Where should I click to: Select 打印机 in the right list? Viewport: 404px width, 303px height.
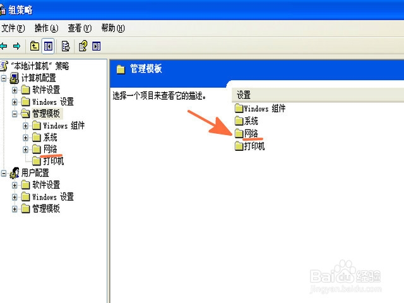254,146
